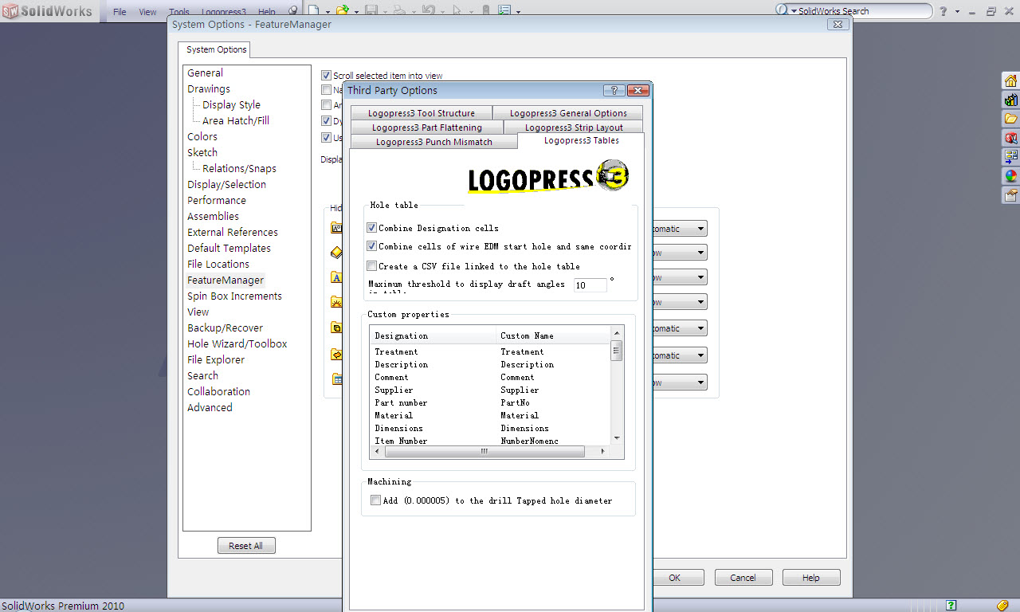1020x612 pixels.
Task: Switch to Logopress3 Punch Mismatch tab
Action: click(x=434, y=142)
